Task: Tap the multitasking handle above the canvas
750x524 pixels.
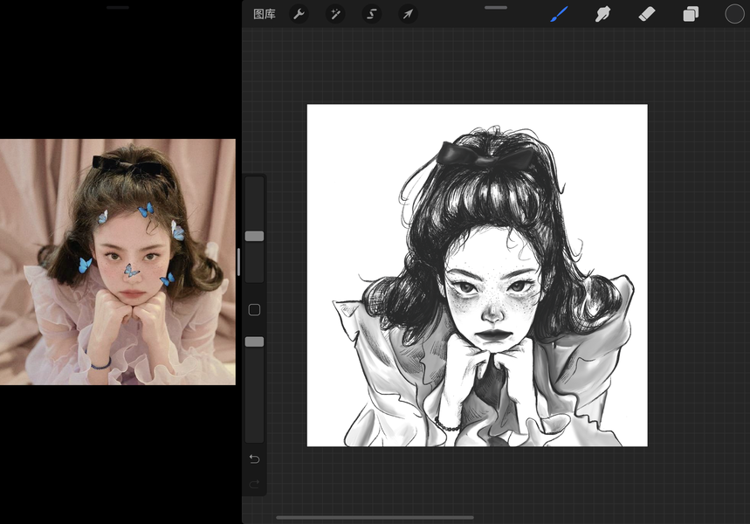Action: pyautogui.click(x=496, y=8)
